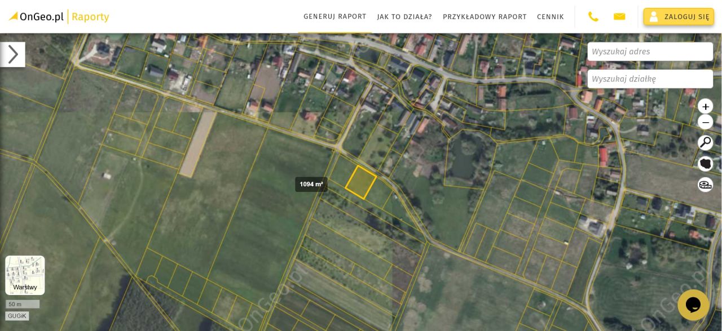Open the OnGeo.pl Raporty logo link
The width and height of the screenshot is (722, 331).
pyautogui.click(x=59, y=17)
